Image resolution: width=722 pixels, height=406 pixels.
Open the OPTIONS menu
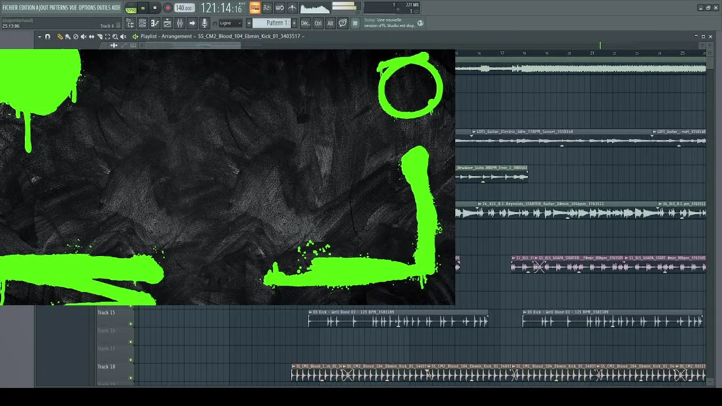click(86, 7)
